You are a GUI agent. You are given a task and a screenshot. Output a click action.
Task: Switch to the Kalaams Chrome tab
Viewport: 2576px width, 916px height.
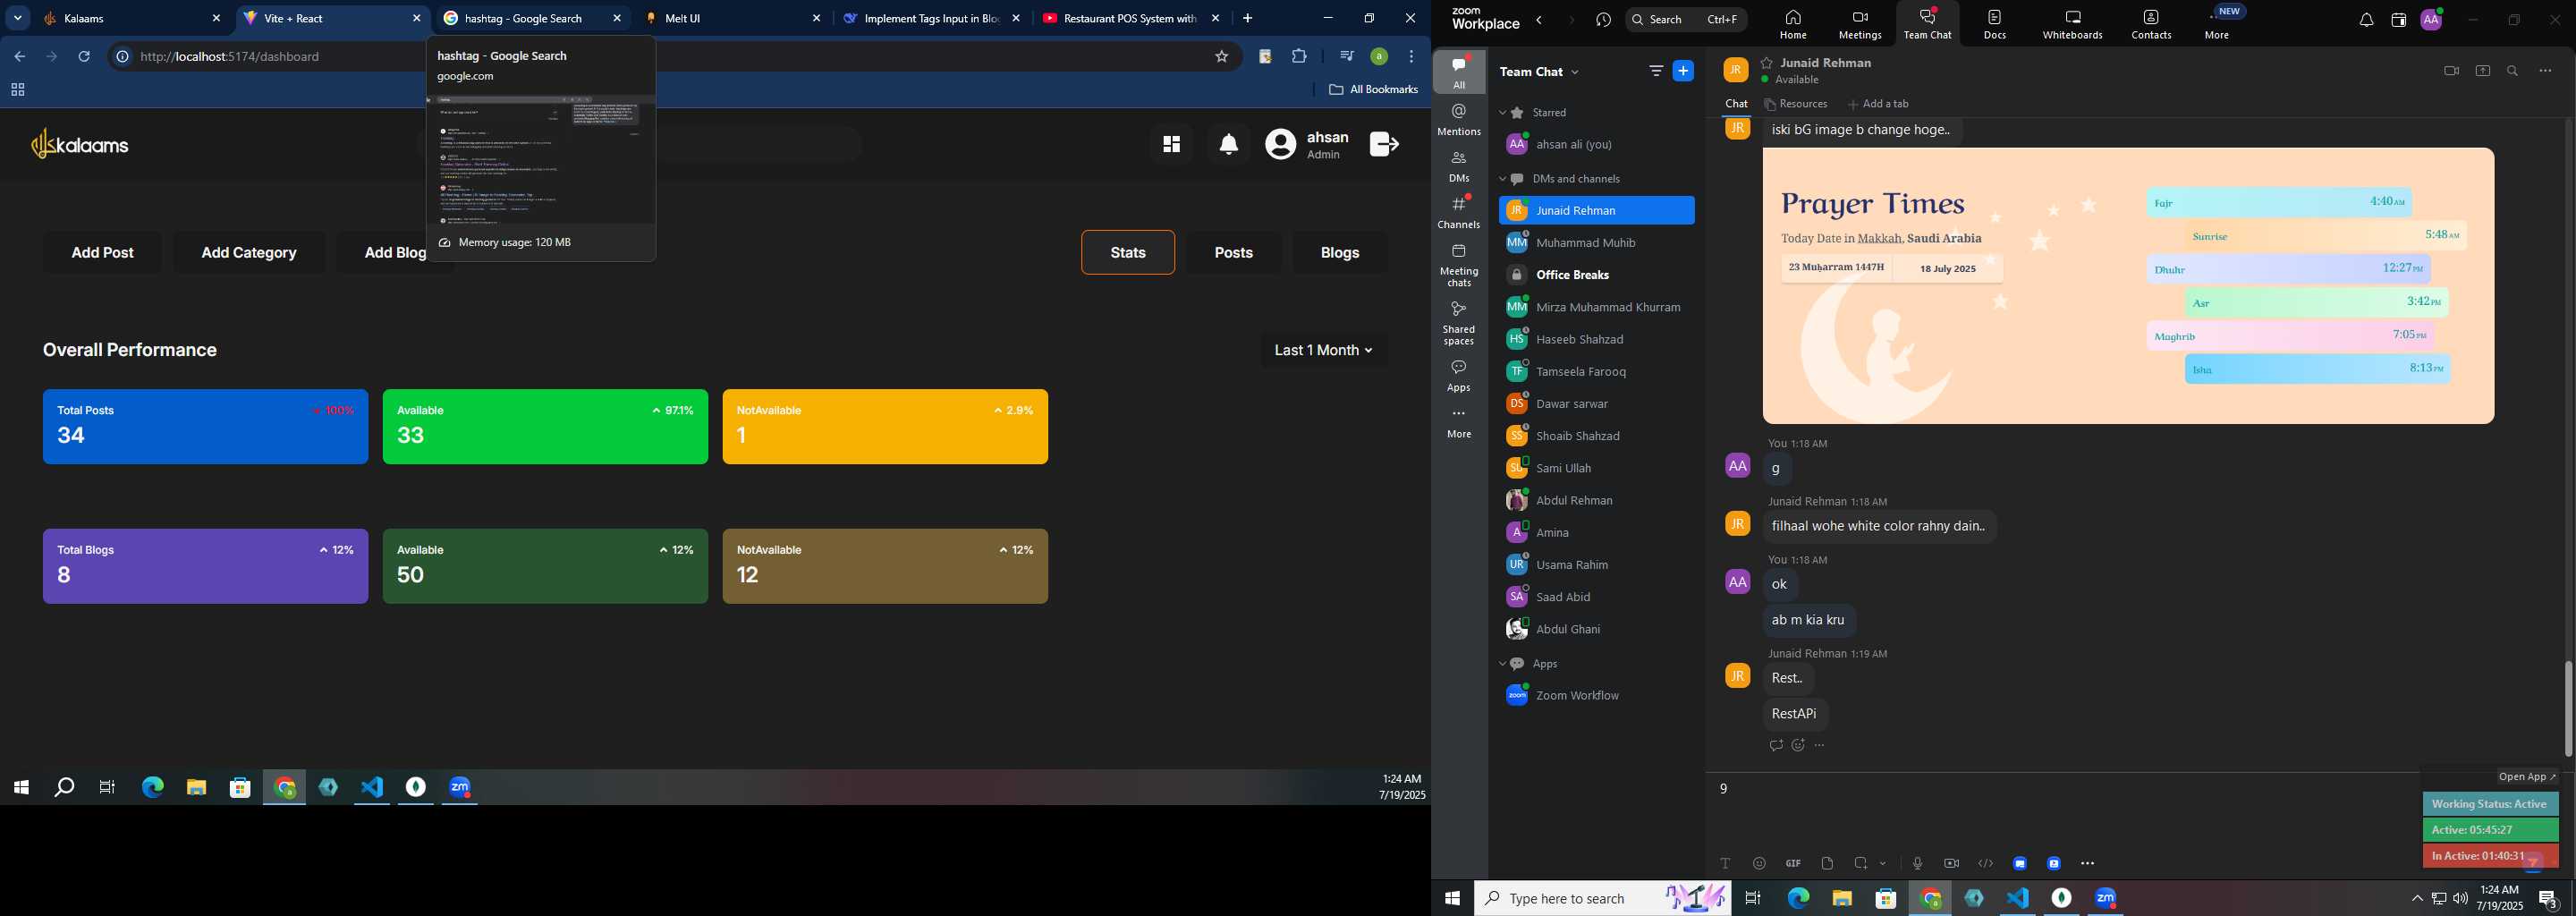click(x=133, y=18)
